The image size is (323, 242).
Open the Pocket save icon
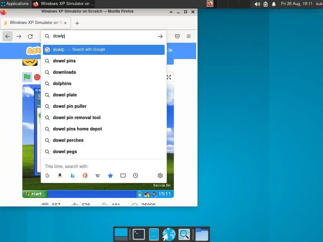(177, 36)
